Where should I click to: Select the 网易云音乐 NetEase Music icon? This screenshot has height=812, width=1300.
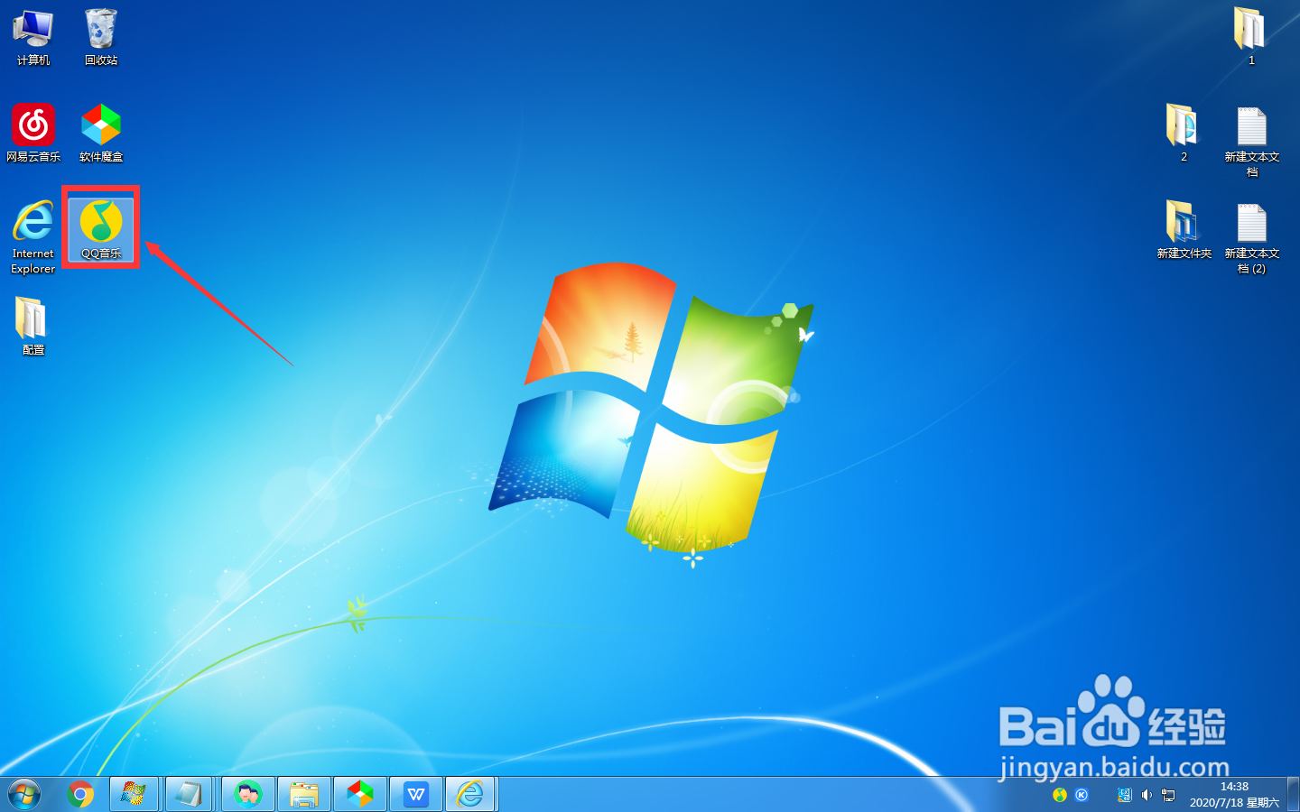pos(33,133)
